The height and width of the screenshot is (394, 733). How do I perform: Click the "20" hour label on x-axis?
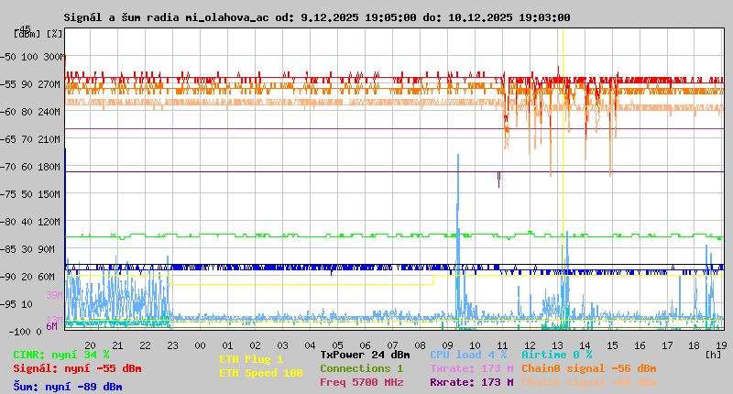[90, 345]
